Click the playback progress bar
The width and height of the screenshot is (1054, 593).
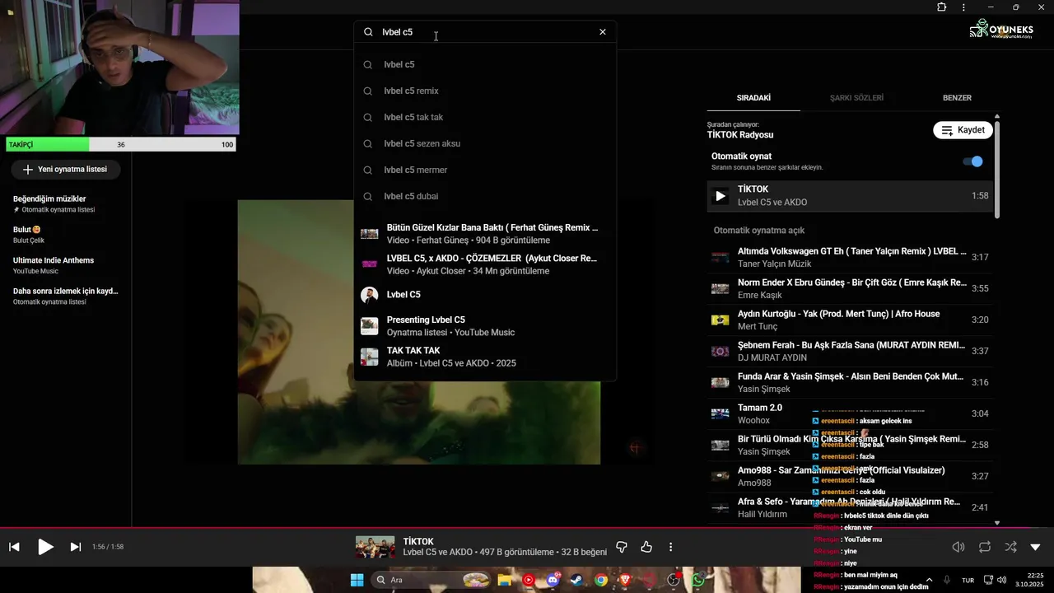527,528
